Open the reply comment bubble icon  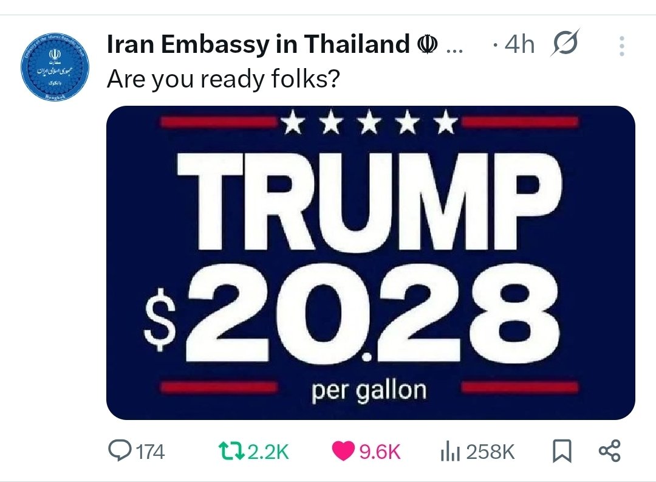(x=119, y=450)
